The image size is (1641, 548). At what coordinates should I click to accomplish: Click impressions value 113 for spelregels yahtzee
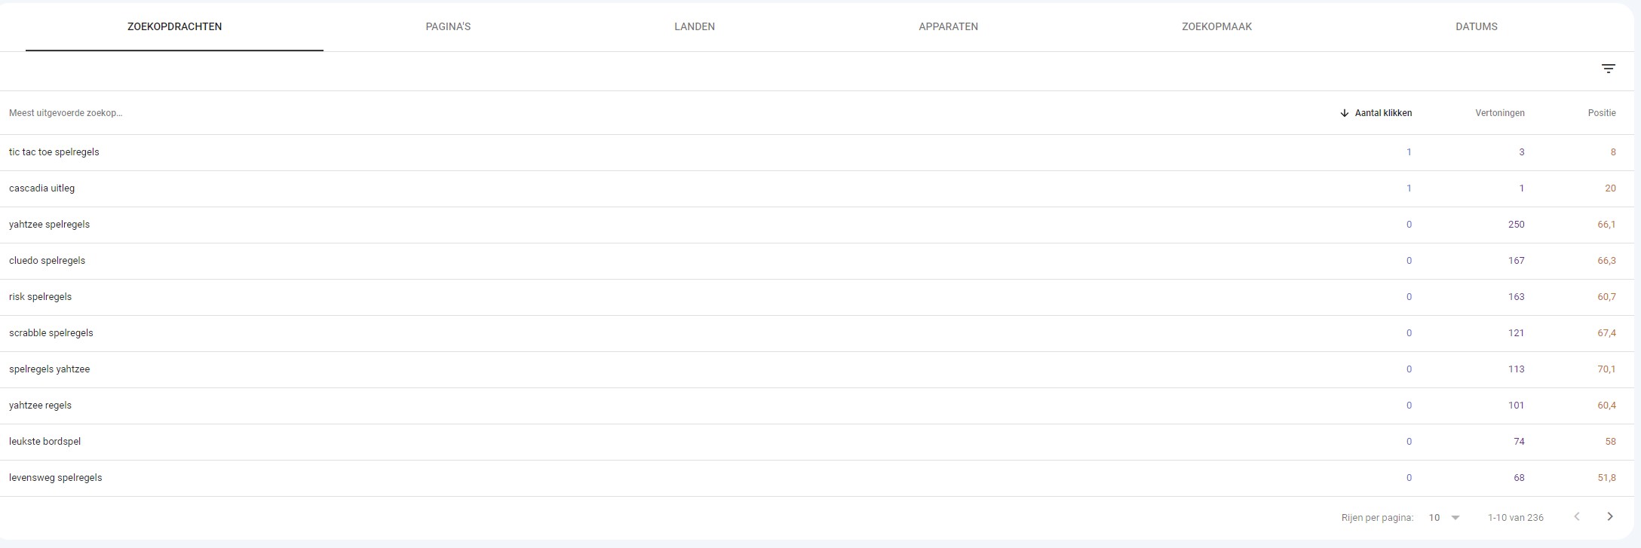click(x=1516, y=369)
